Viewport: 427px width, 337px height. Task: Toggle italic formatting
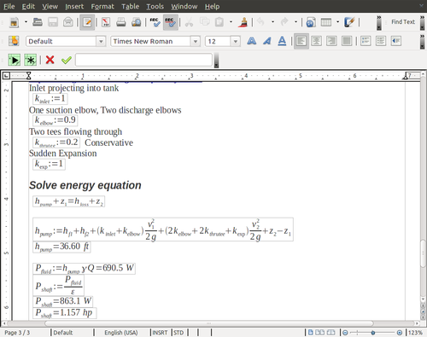pyautogui.click(x=266, y=41)
